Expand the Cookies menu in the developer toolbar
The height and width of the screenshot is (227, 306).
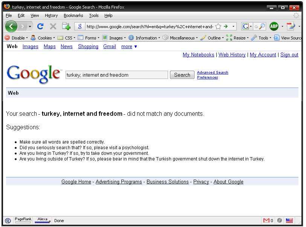(43, 38)
